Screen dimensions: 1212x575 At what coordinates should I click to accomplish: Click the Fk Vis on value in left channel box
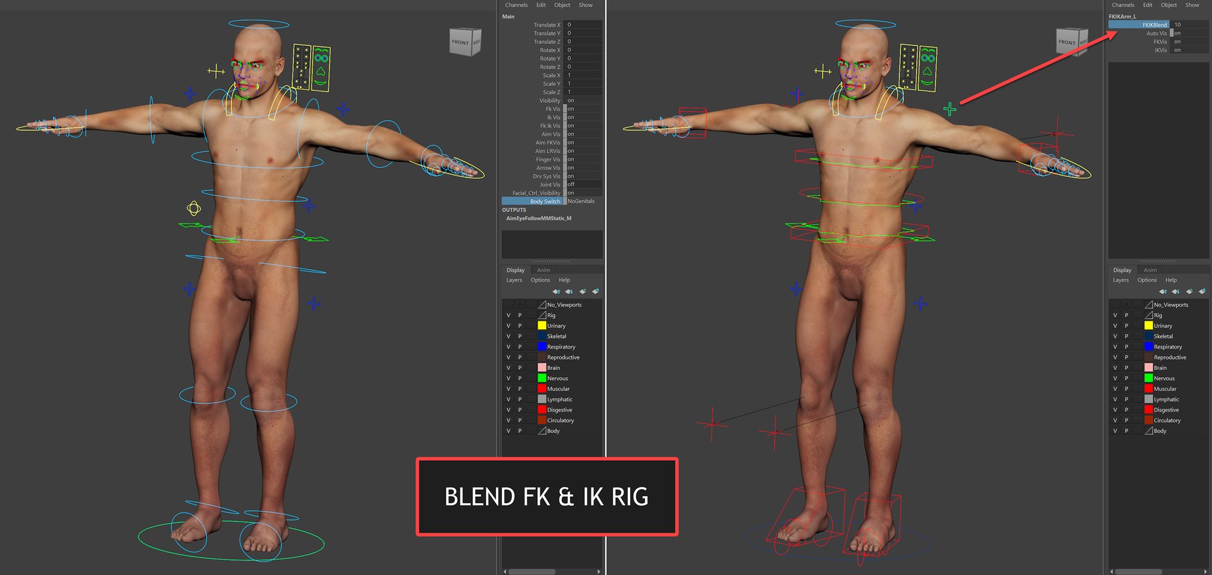coord(584,109)
